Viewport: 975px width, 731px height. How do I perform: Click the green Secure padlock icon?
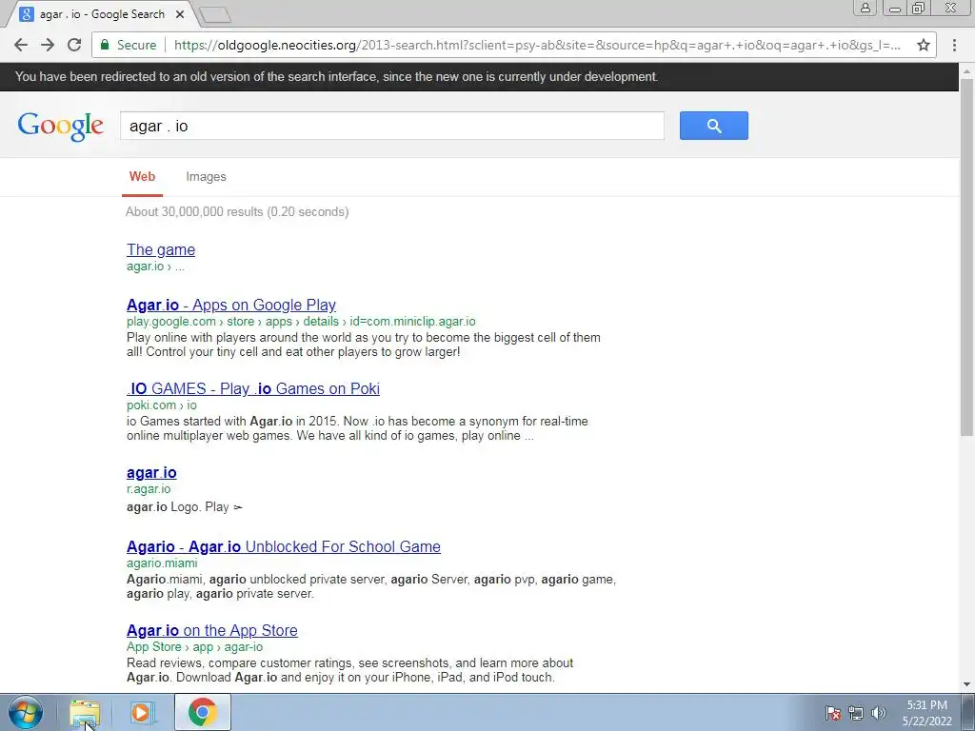pos(105,45)
